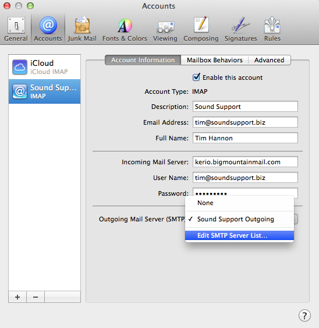Click the Outgoing Mail Server popup button edge
The image size is (319, 328).
(296, 219)
